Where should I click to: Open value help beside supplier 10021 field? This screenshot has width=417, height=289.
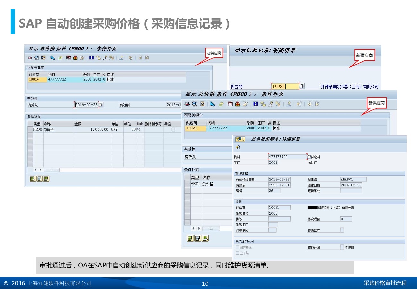tap(302, 86)
